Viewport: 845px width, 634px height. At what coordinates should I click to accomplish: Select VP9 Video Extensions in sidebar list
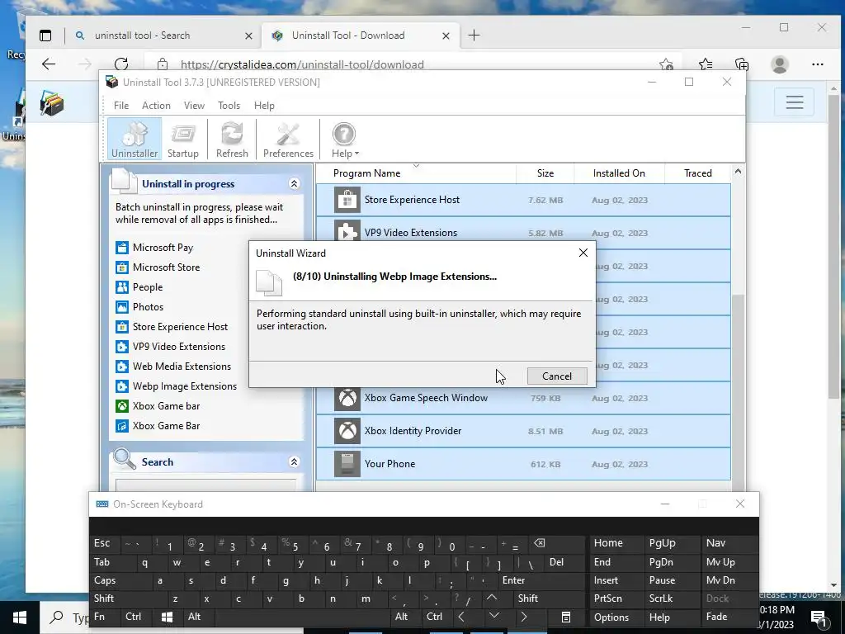(x=170, y=347)
